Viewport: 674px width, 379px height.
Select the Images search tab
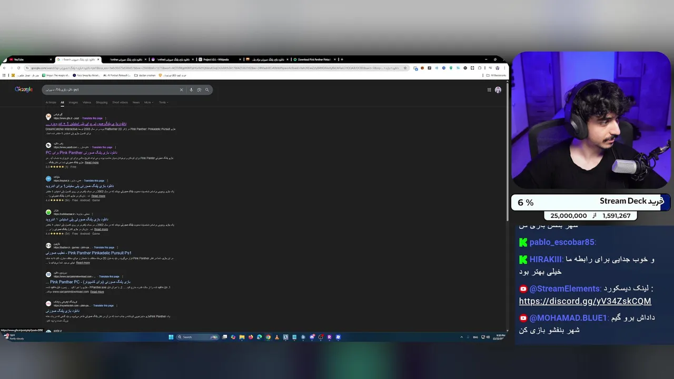coord(73,103)
